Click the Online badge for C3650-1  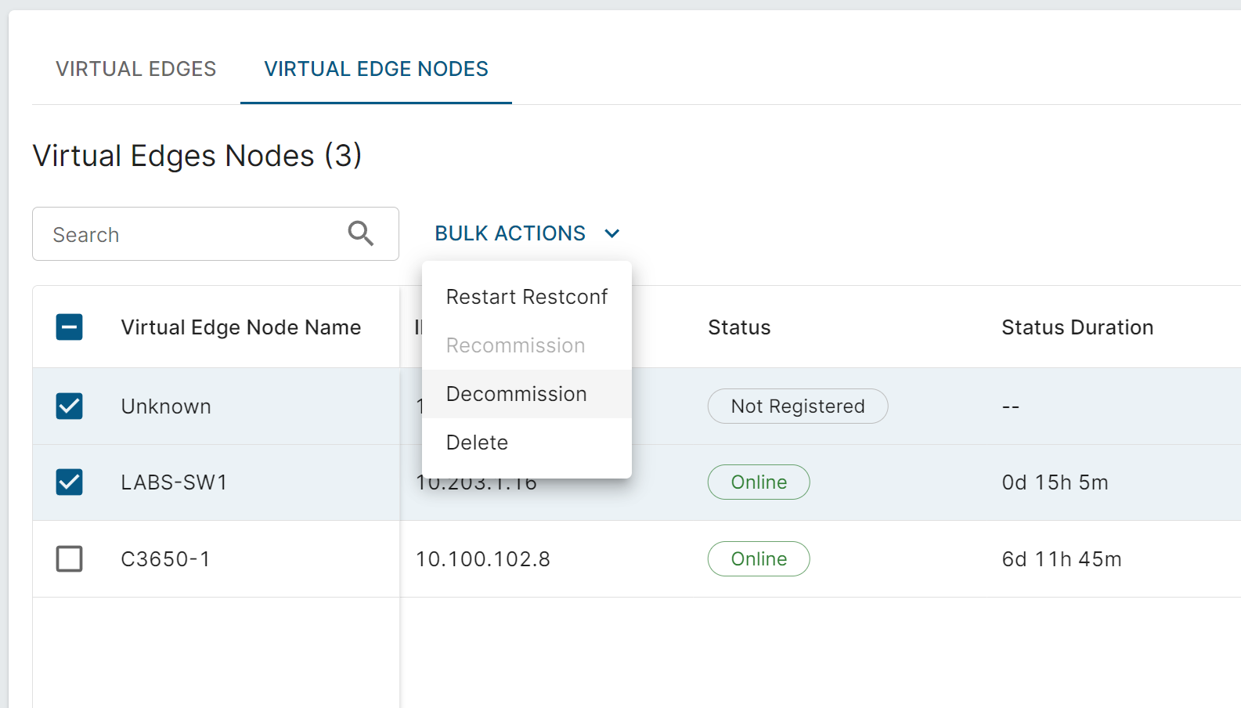759,559
